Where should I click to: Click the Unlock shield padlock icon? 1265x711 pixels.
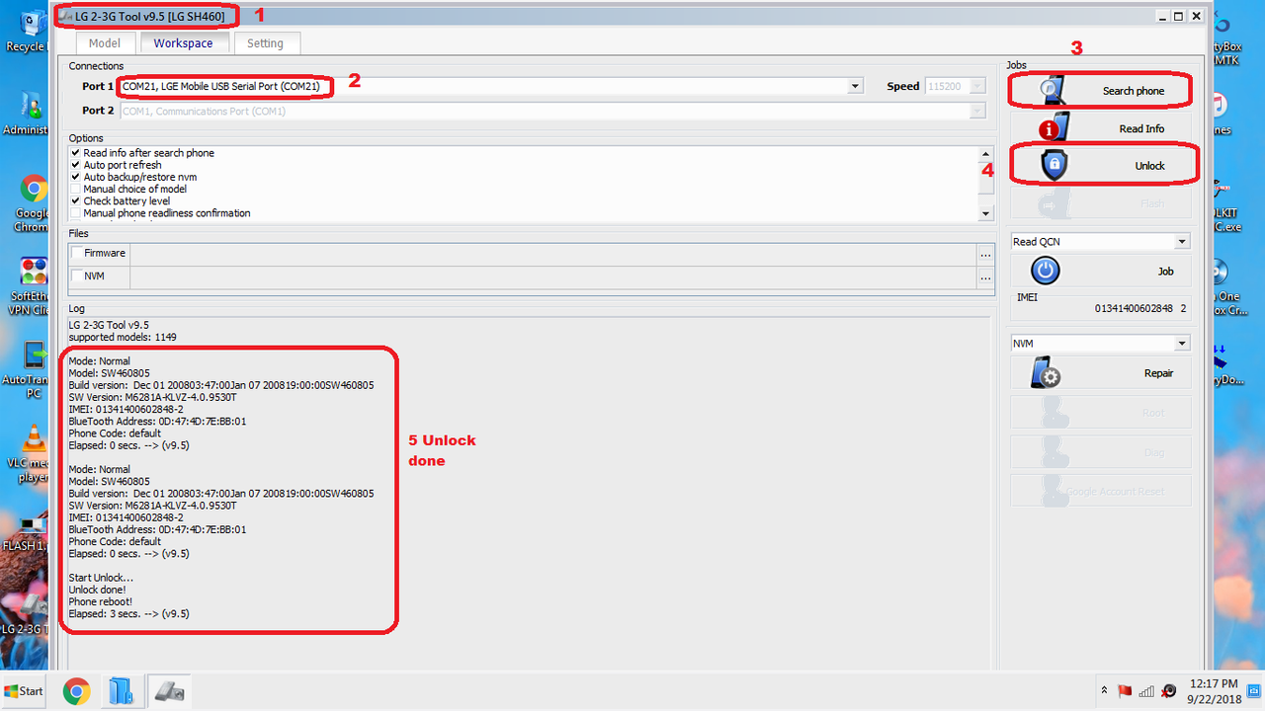pos(1054,165)
